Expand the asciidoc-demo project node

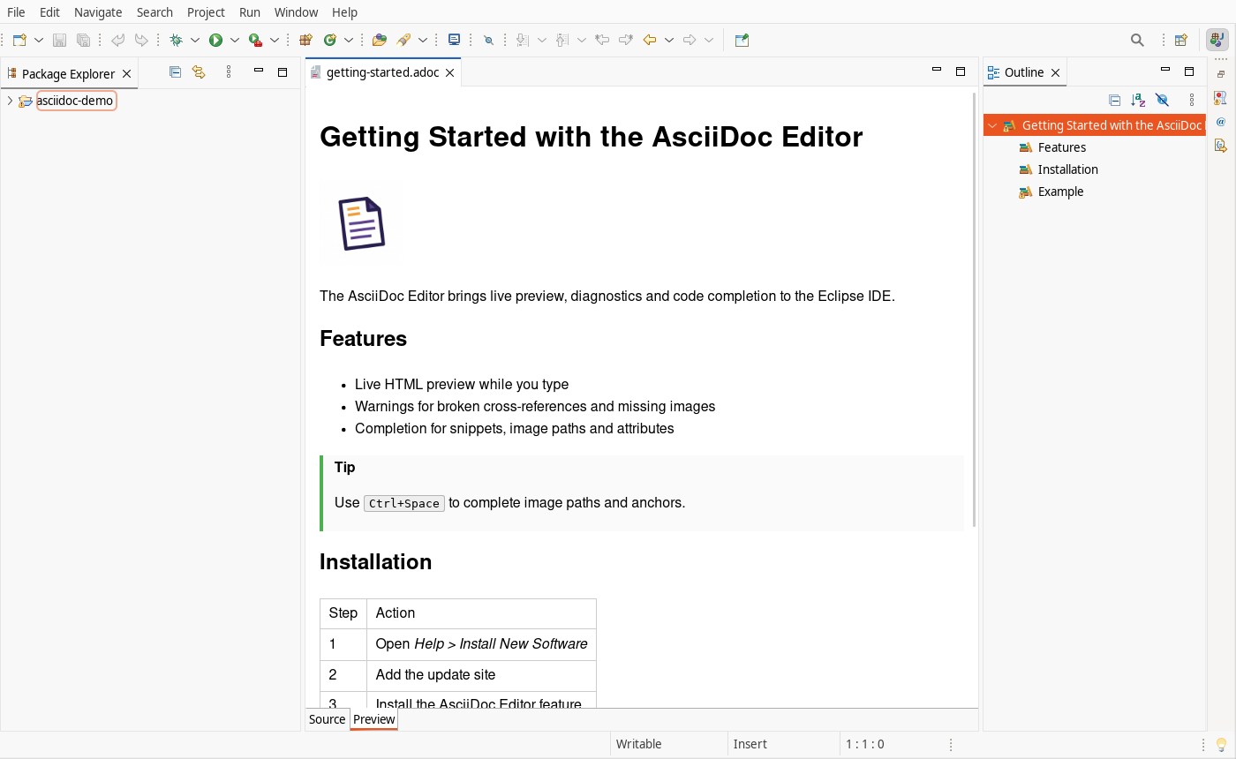(10, 101)
